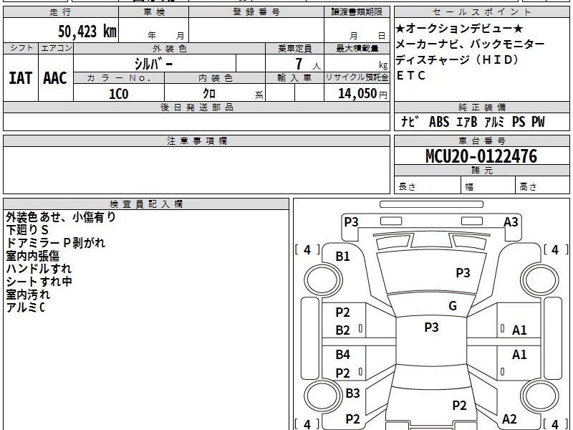Click the P3 mark on the roof

431,327
